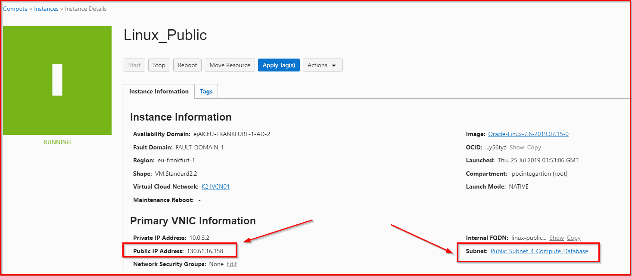The width and height of the screenshot is (632, 276).
Task: Edit the Network Security Groups
Action: coord(231,264)
